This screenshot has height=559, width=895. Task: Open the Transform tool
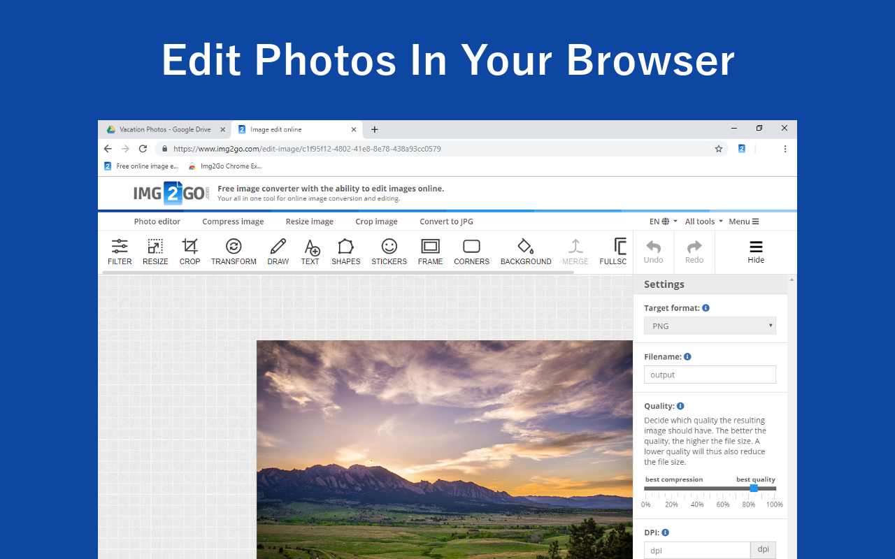pos(234,252)
